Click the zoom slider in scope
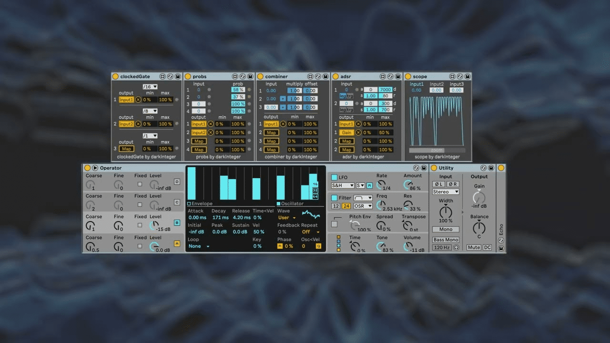The image size is (610, 343). pyautogui.click(x=437, y=150)
